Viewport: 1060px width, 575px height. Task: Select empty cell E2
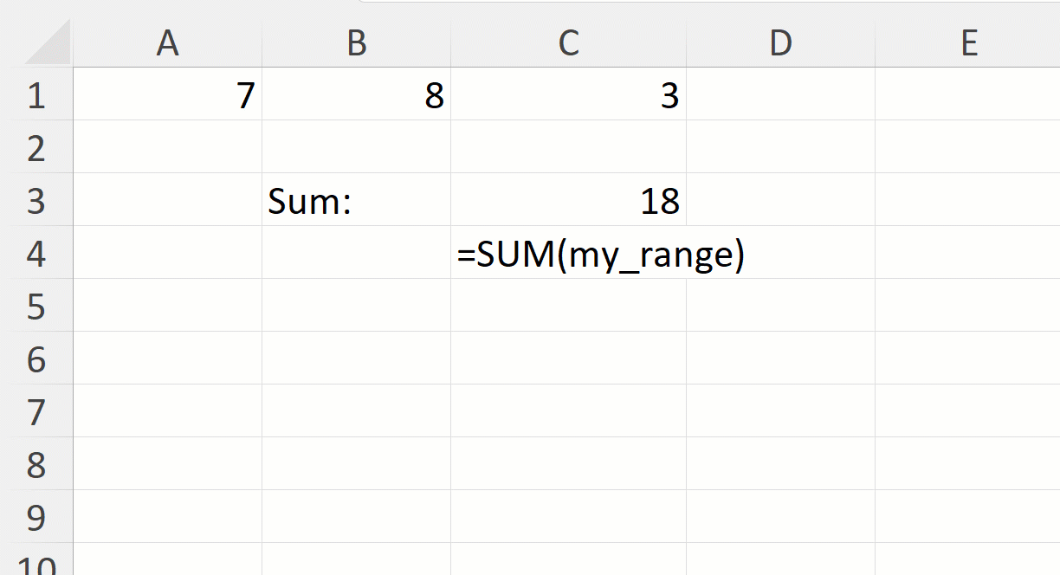tap(968, 148)
